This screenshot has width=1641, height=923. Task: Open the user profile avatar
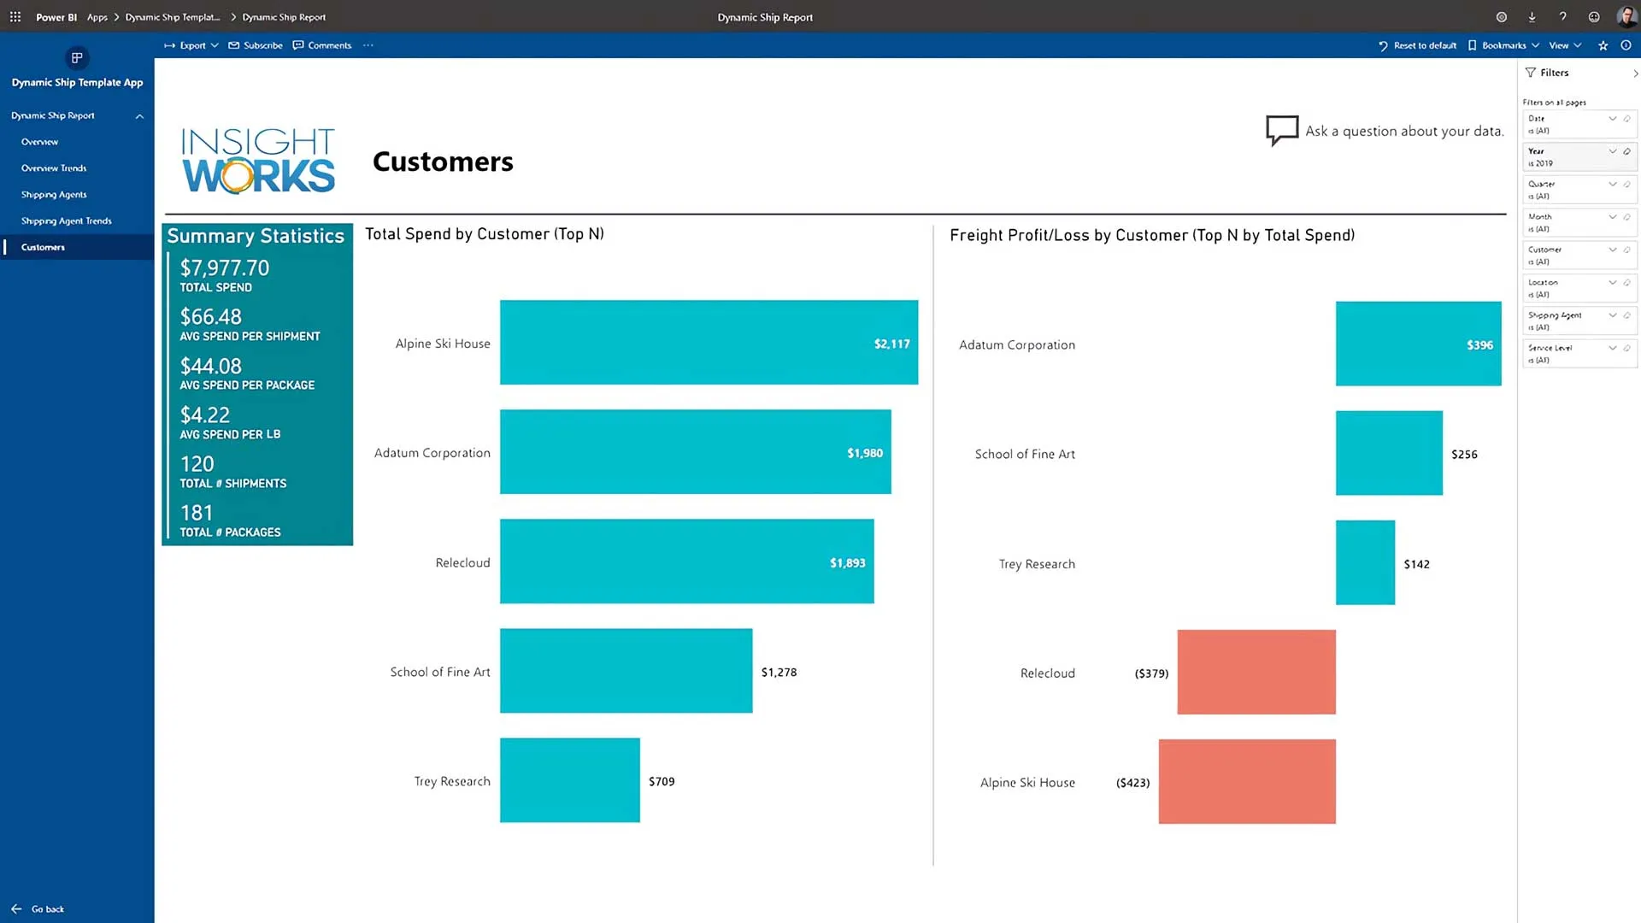coord(1626,17)
